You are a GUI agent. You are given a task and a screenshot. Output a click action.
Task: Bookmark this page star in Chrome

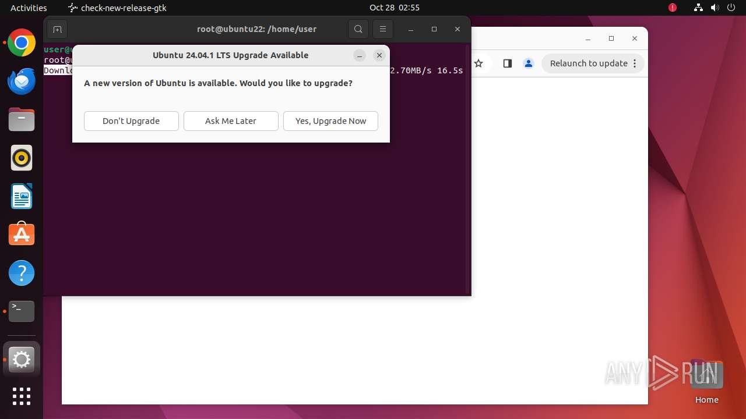pyautogui.click(x=478, y=63)
